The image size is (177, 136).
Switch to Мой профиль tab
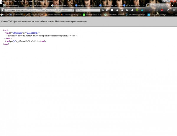point(86,5)
